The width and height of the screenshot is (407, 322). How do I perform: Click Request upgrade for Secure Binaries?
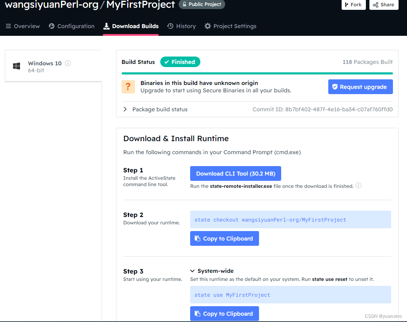360,87
